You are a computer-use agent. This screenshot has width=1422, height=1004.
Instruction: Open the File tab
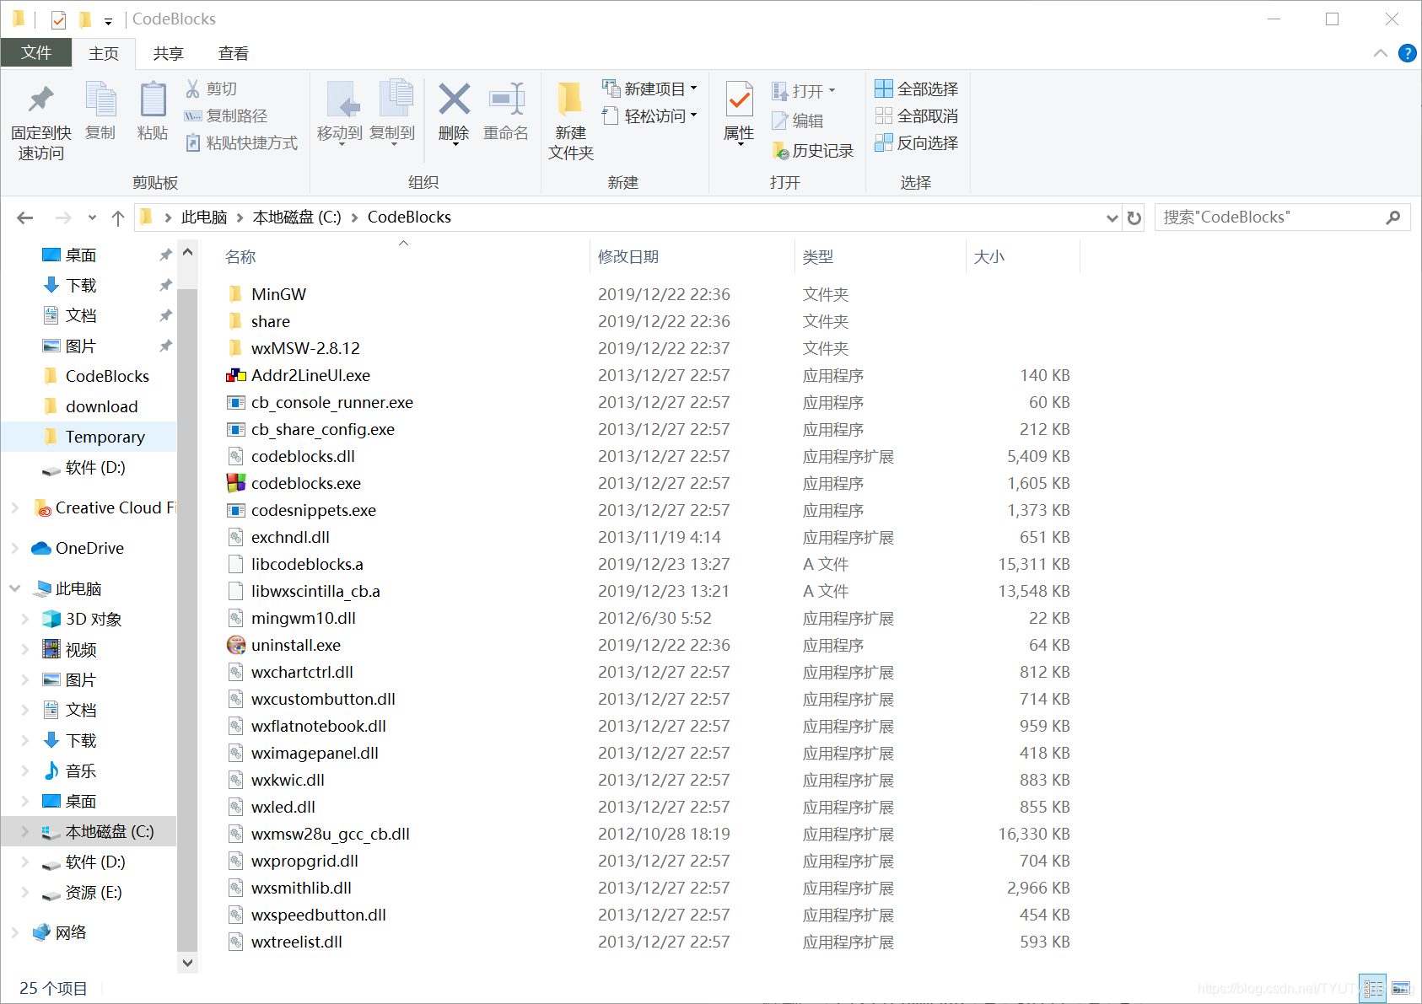pos(36,53)
